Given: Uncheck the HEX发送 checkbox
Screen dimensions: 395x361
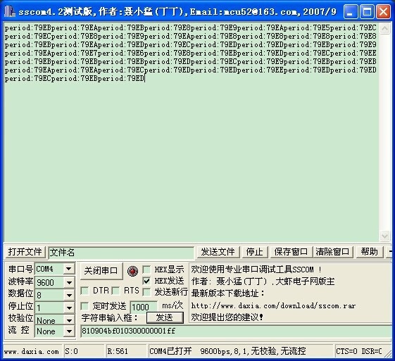Looking at the screenshot, I should tap(146, 281).
